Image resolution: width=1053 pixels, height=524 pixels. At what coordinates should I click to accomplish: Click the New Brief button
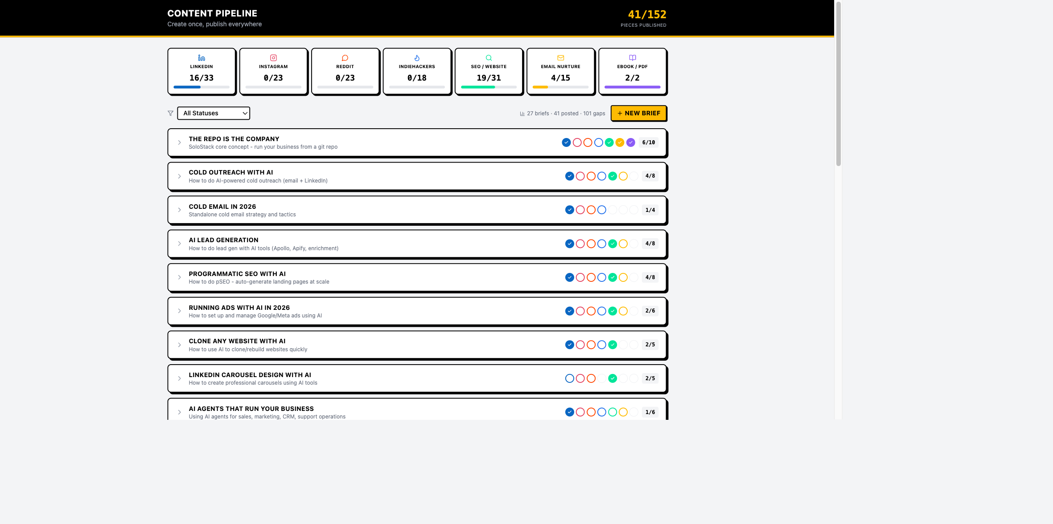point(638,113)
